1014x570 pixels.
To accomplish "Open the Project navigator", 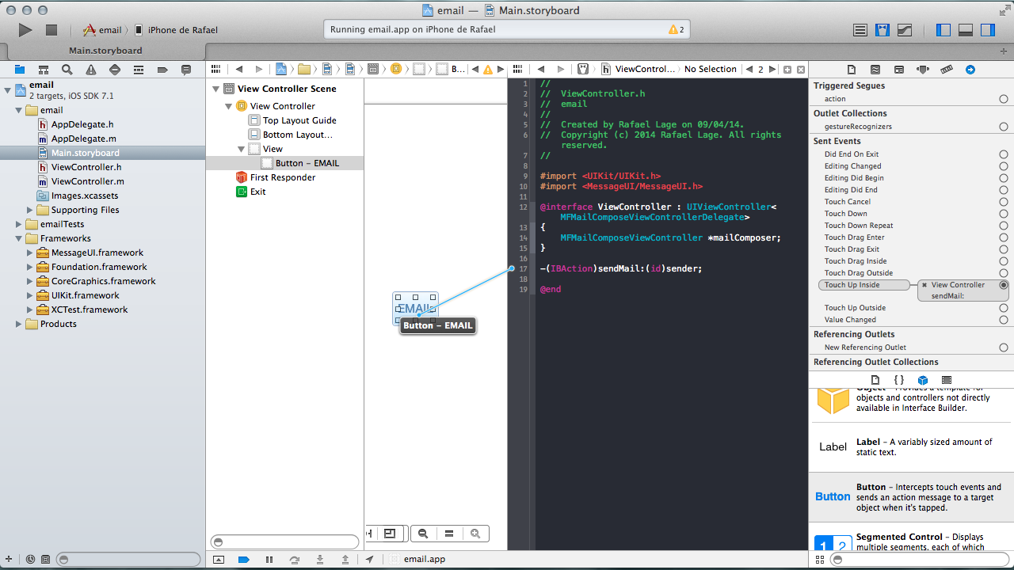I will [20, 70].
